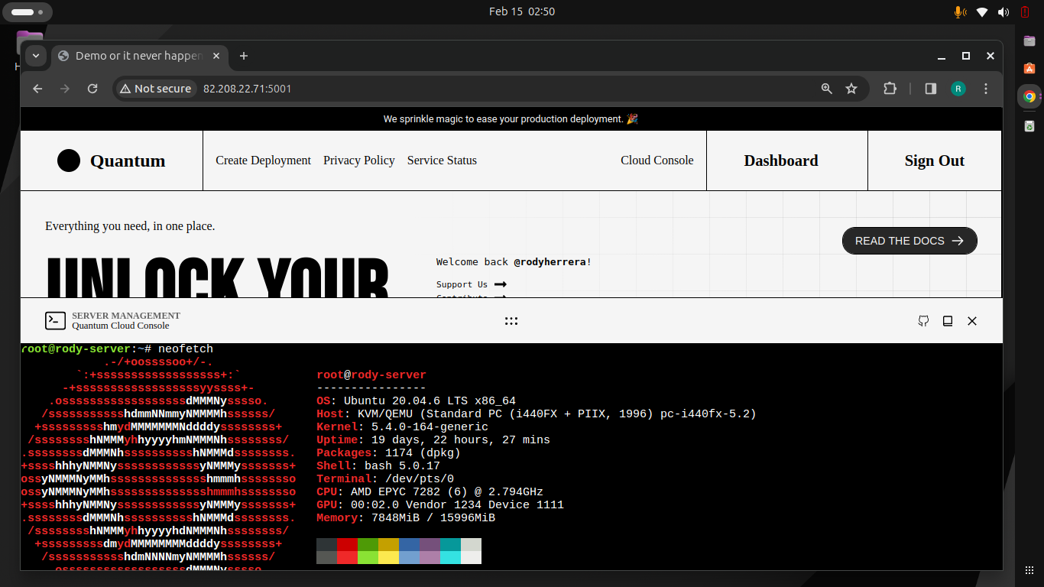This screenshot has width=1044, height=587.
Task: Close the Quantum Cloud Console panel
Action: (x=972, y=321)
